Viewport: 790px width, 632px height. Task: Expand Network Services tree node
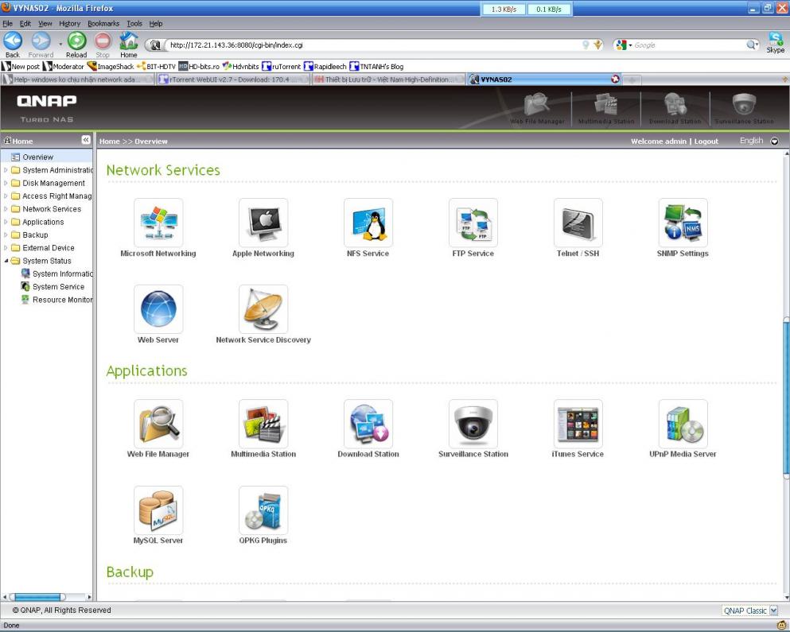pos(6,209)
